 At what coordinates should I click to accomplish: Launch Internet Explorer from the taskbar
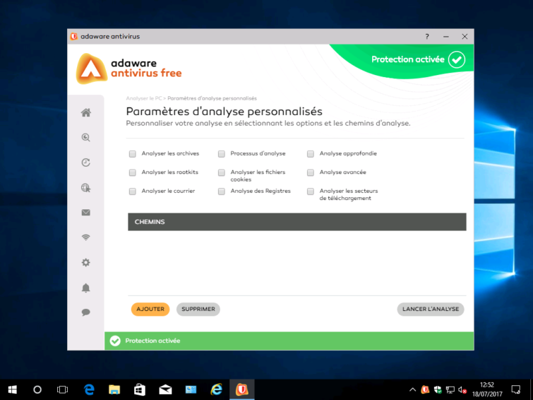[216, 389]
